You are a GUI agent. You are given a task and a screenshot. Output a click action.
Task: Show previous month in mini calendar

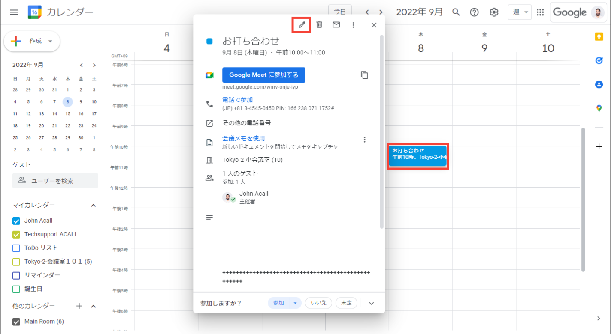coord(81,65)
